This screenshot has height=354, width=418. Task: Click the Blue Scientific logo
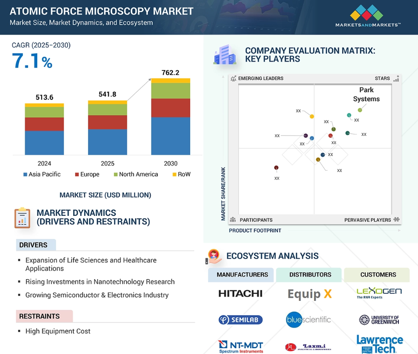click(309, 319)
